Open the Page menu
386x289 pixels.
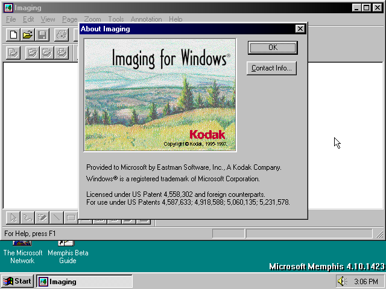click(70, 19)
